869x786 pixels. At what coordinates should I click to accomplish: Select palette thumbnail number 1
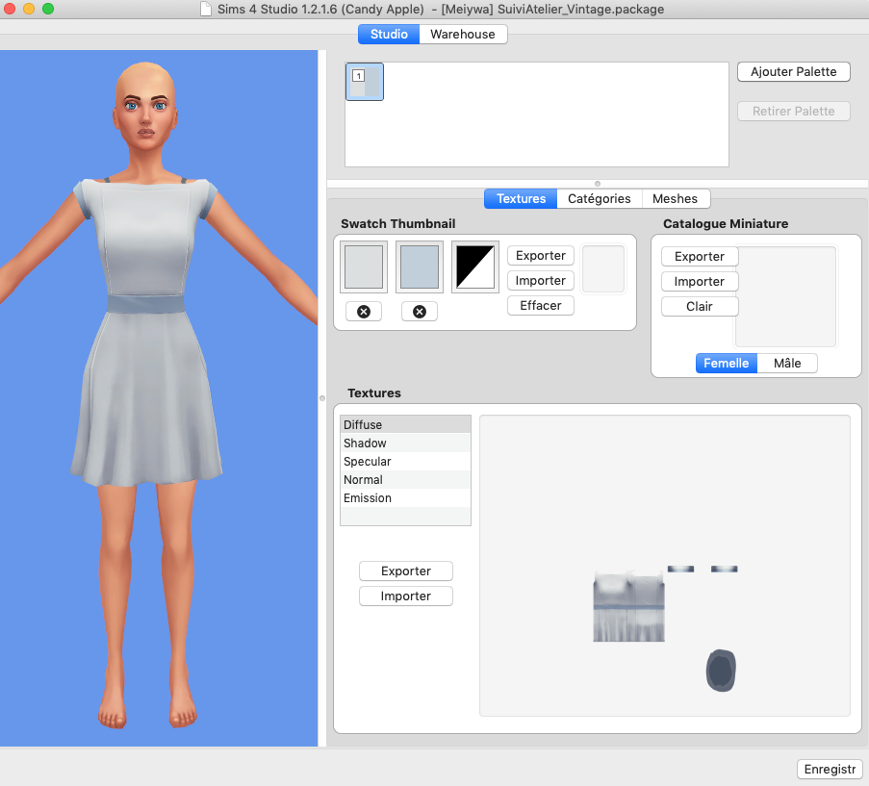coord(365,82)
